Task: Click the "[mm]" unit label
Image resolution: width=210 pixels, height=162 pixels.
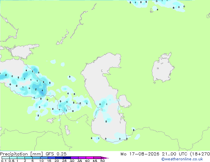Action: click(37, 154)
